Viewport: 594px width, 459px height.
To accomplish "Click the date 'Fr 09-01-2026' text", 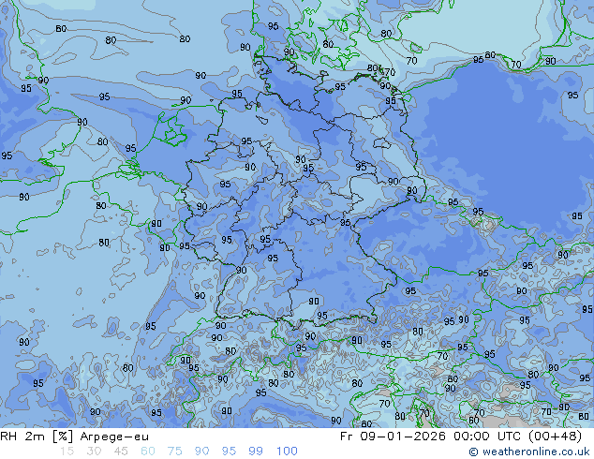I will point(393,437).
